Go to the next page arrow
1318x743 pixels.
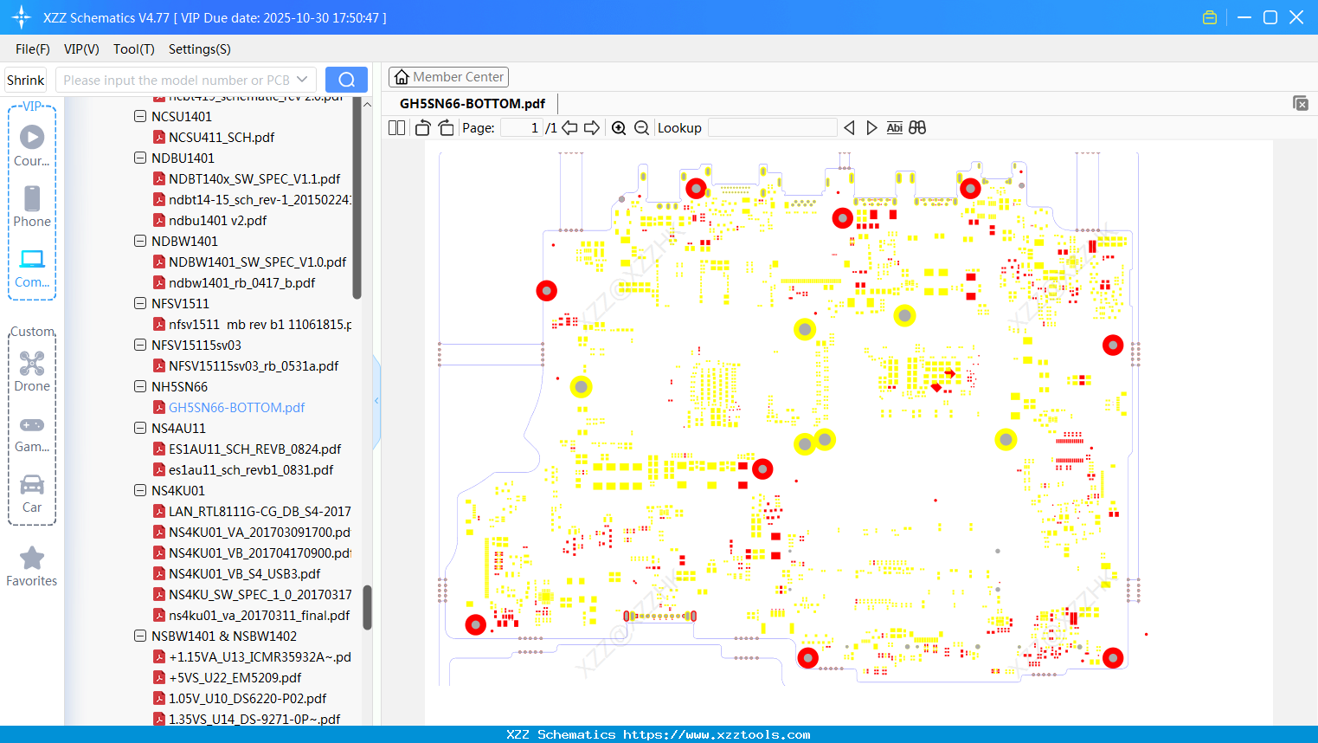tap(592, 128)
